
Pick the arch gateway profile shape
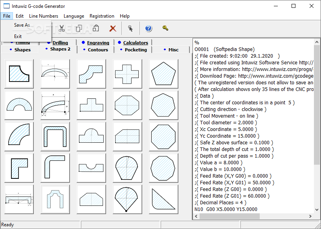[x=55, y=199]
